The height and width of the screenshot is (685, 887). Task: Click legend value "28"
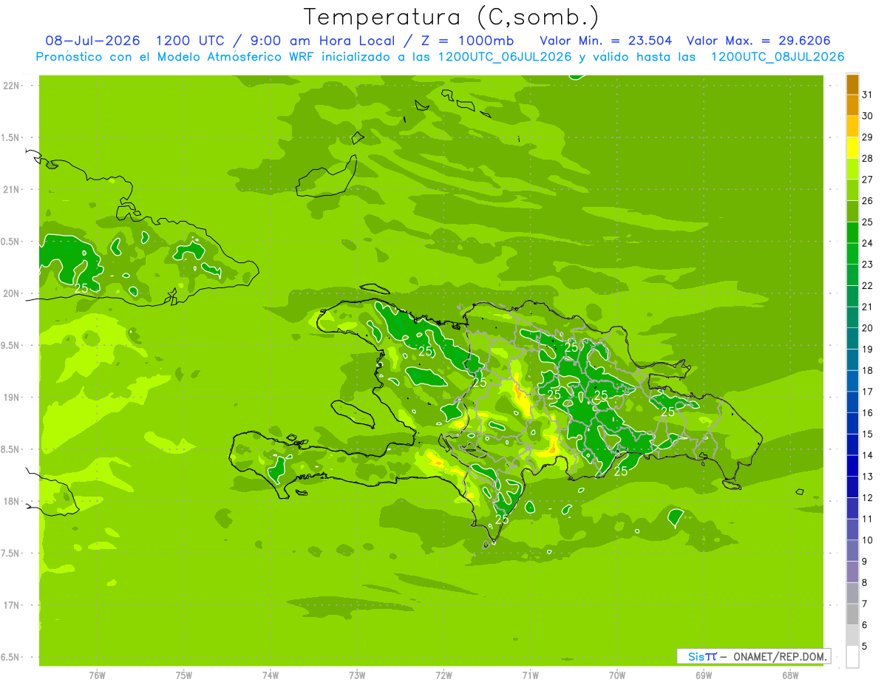[x=868, y=158]
